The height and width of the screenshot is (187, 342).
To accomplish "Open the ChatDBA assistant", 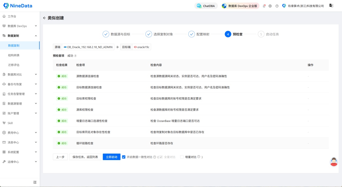I will click(x=206, y=6).
